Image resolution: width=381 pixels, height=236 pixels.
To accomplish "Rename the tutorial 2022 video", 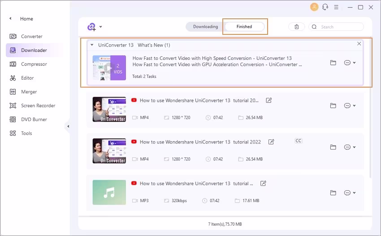I will point(271,142).
